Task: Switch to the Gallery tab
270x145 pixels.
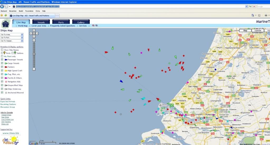Action: point(81,22)
